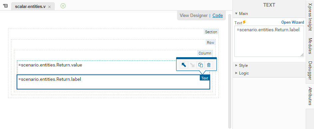Open the Debugger side tab
Viewport: 314px width, 129px height.
click(310, 70)
